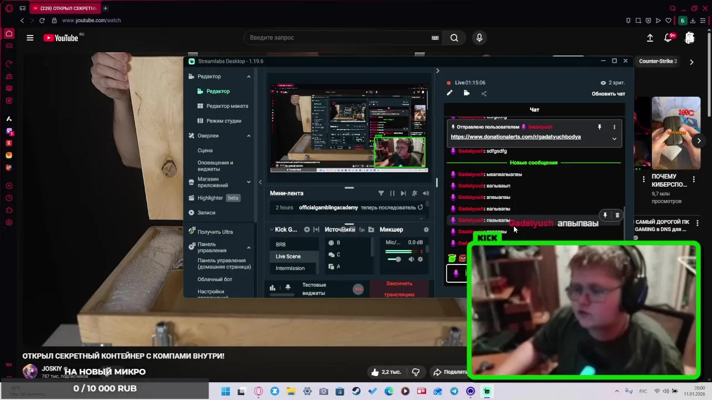The image size is (712, 400).
Task: Click Закончить трансляцию end stream button
Action: (399, 289)
